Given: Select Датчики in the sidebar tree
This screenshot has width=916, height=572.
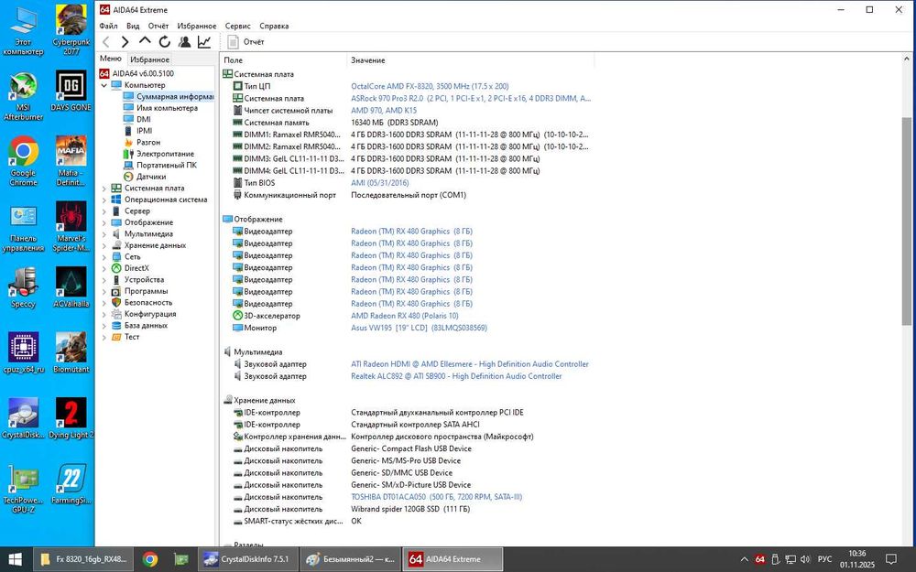Looking at the screenshot, I should (151, 177).
